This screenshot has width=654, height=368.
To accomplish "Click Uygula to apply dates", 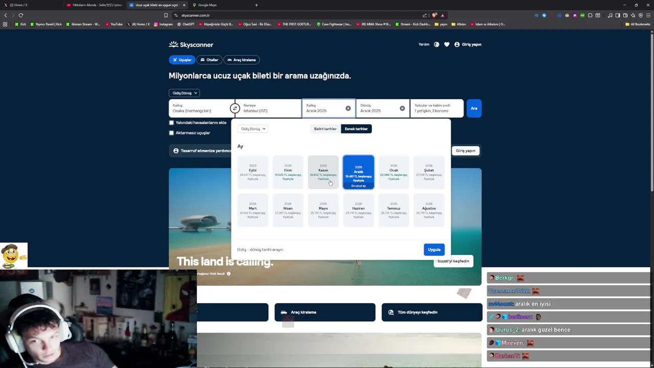I will point(434,249).
